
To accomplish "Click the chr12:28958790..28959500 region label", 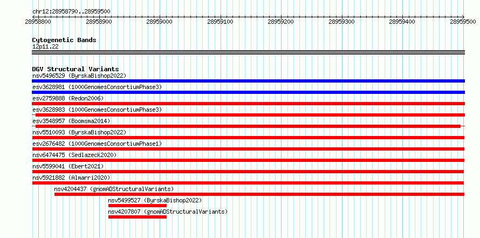I will pos(71,12).
